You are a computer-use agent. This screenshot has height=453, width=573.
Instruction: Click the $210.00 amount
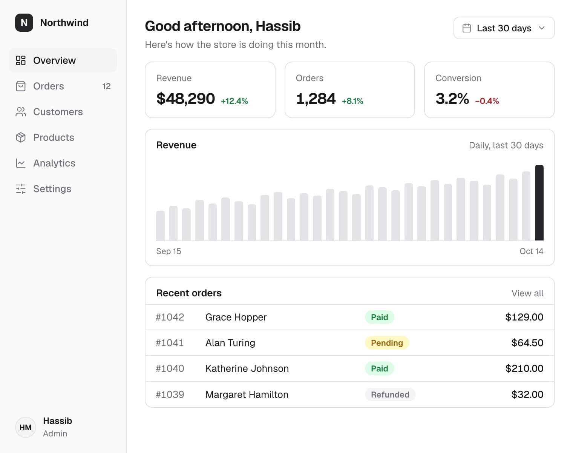[524, 368]
